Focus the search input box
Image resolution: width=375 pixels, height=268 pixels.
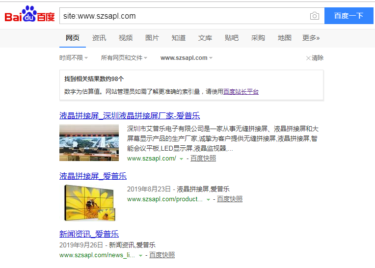point(184,16)
